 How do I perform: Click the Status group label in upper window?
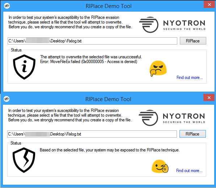[x=16, y=50]
